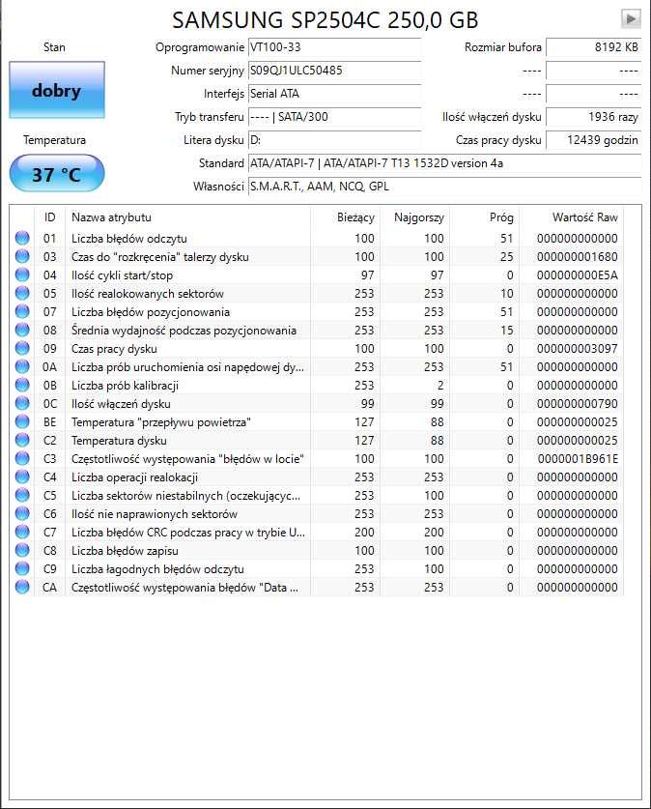This screenshot has height=809, width=651.
Task: Click the serial number field S09QJ1ULC50485
Action: [334, 71]
